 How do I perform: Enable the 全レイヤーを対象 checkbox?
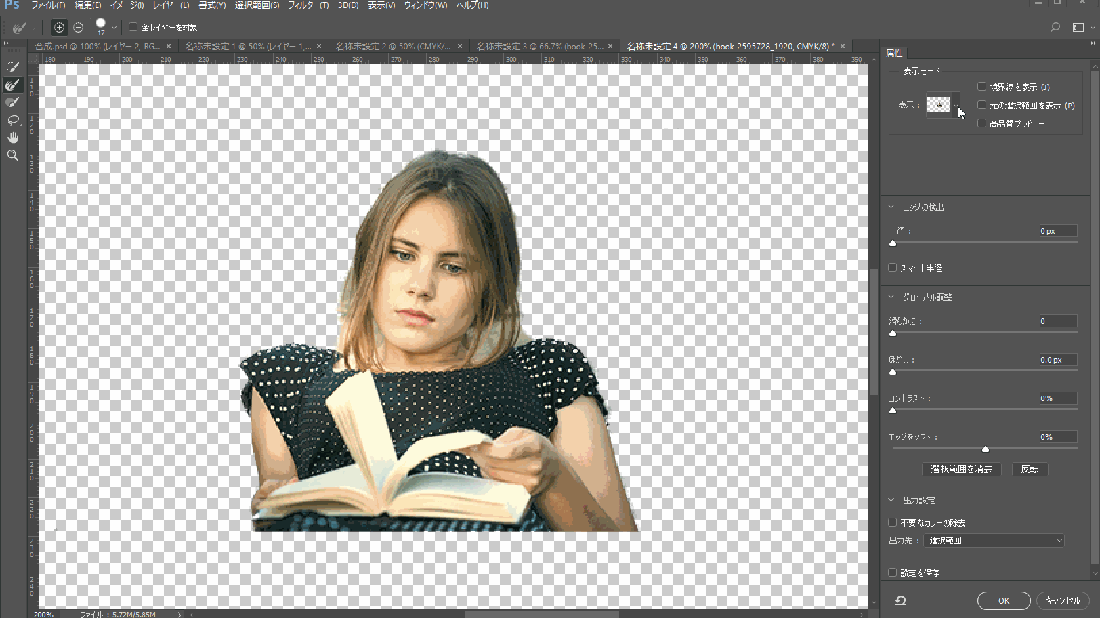133,27
